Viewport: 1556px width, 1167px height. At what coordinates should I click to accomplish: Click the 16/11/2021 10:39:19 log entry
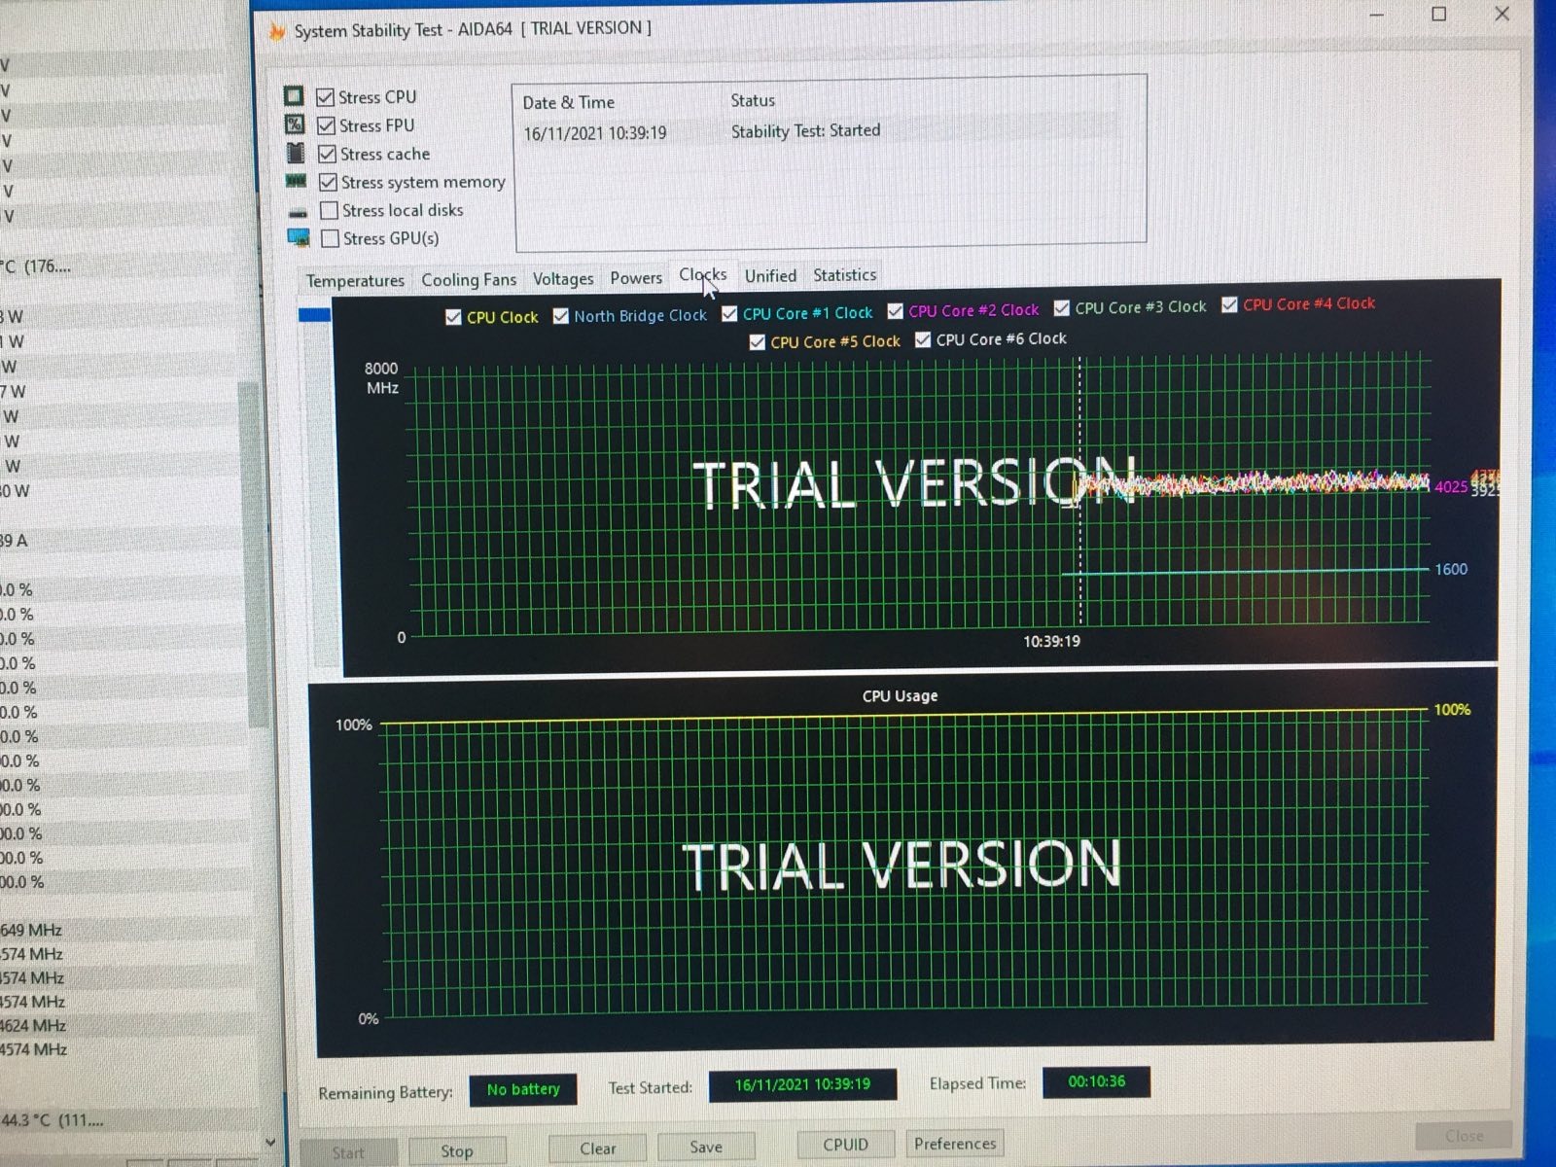[595, 133]
